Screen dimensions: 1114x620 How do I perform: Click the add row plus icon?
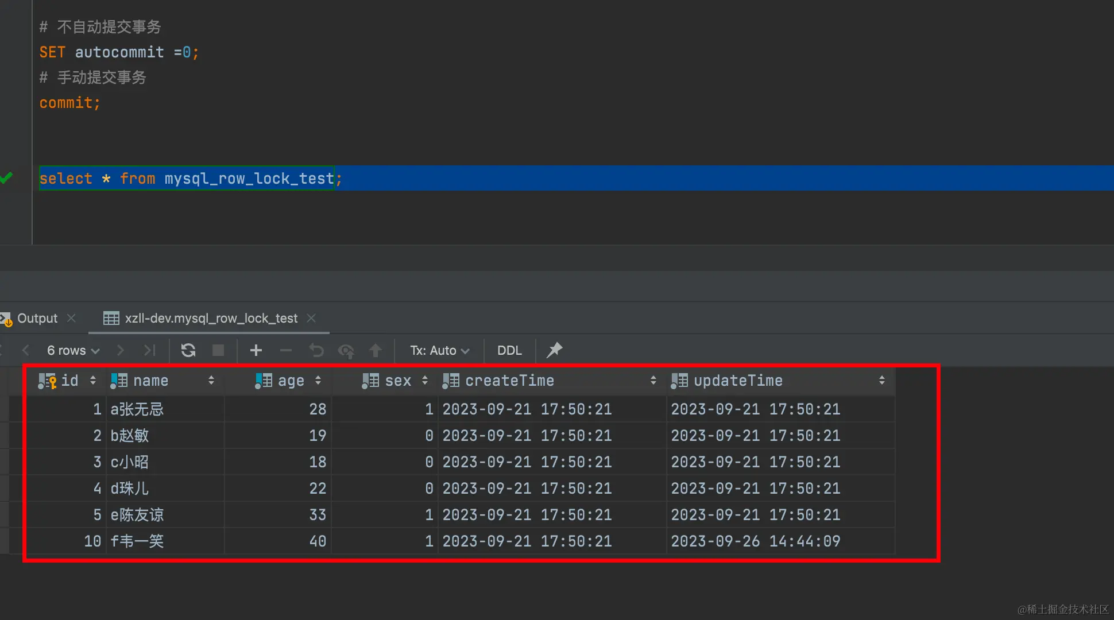(256, 350)
